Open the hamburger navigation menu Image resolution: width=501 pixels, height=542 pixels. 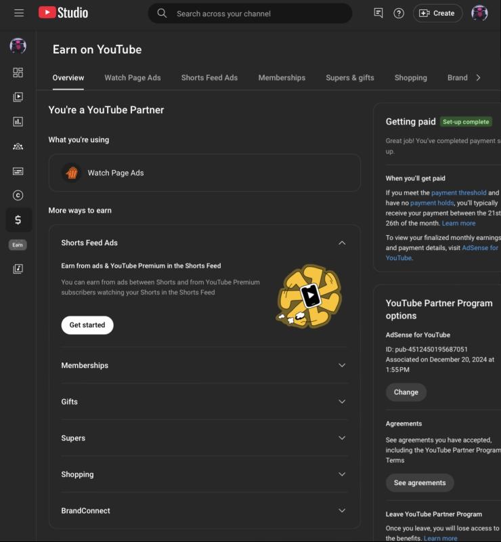tap(19, 13)
